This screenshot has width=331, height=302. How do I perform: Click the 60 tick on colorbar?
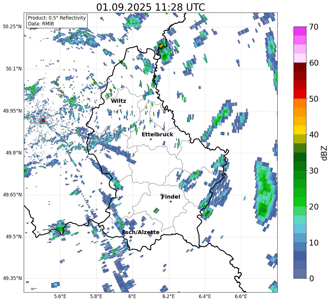(314, 63)
